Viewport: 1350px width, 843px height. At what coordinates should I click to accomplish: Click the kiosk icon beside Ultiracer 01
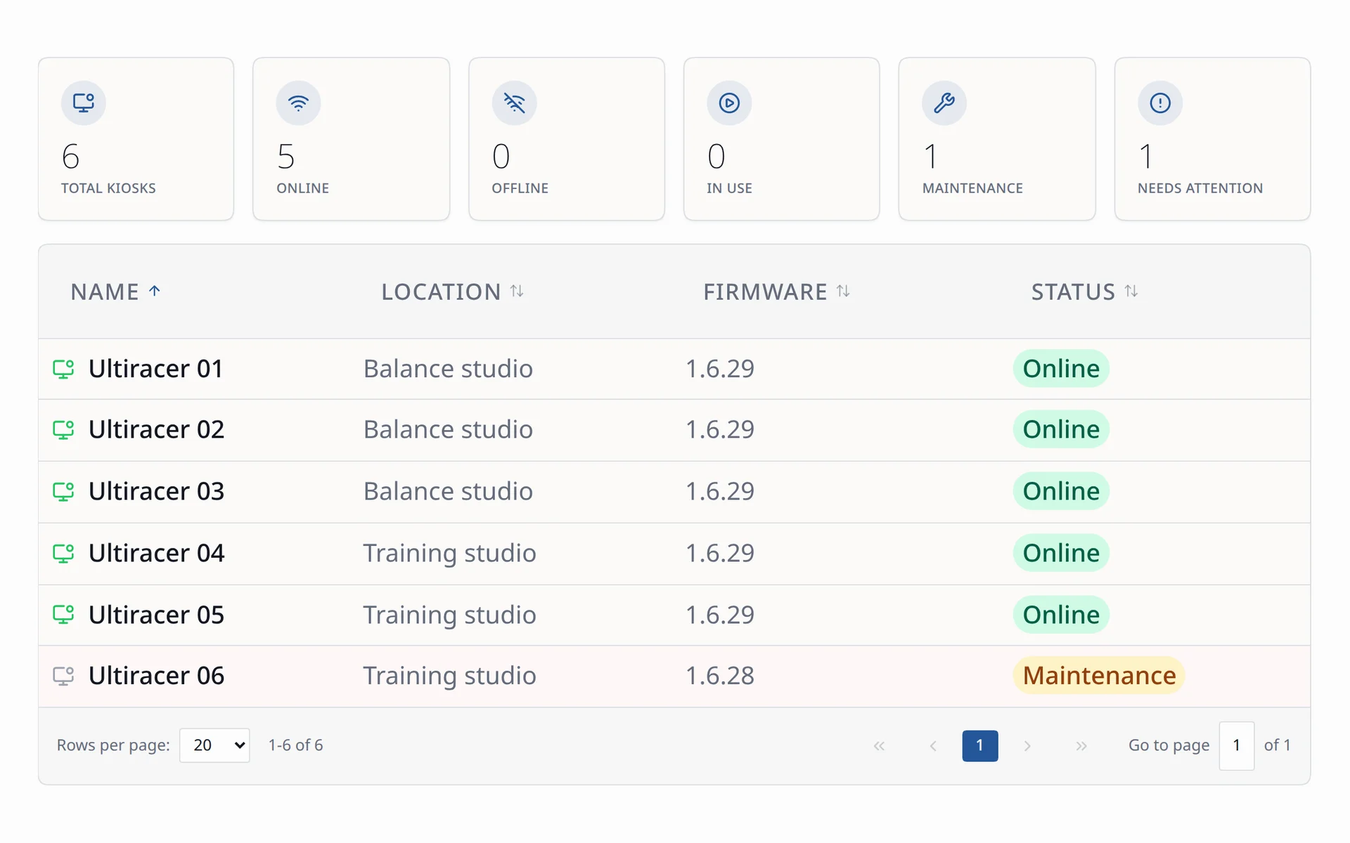[63, 369]
